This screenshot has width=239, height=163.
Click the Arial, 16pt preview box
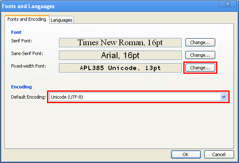tap(120, 55)
